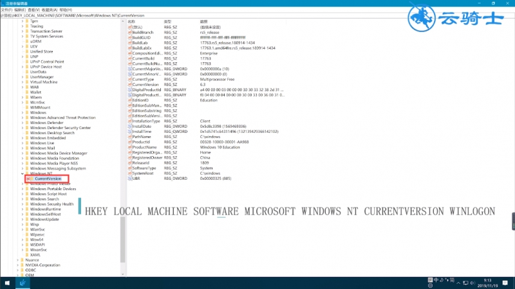Image resolution: width=515 pixels, height=289 pixels.
Task: Select the InstallationType value name
Action: tap(146, 121)
